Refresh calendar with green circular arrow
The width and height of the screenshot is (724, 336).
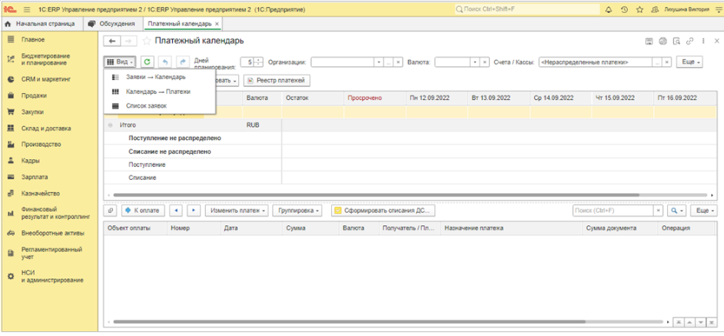coord(147,62)
